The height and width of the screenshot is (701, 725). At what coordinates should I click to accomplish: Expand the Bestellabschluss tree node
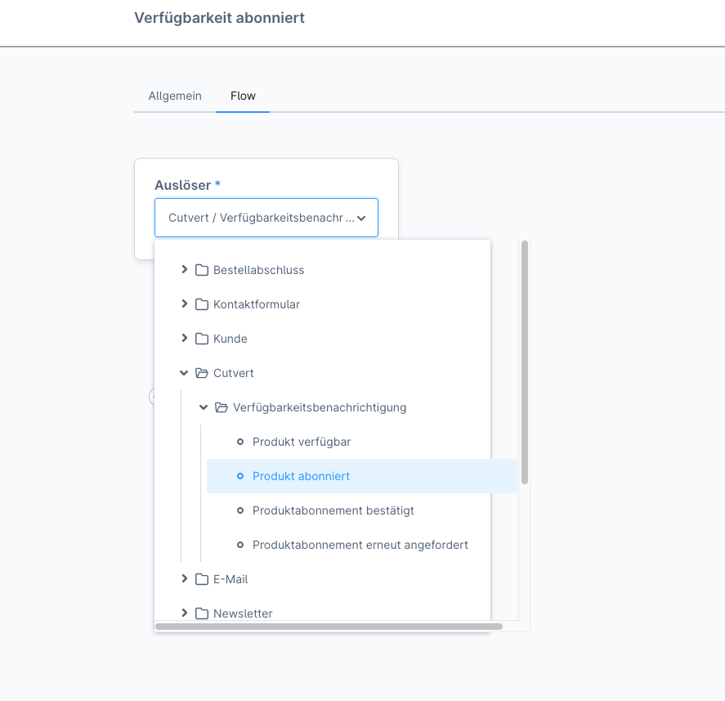point(184,270)
